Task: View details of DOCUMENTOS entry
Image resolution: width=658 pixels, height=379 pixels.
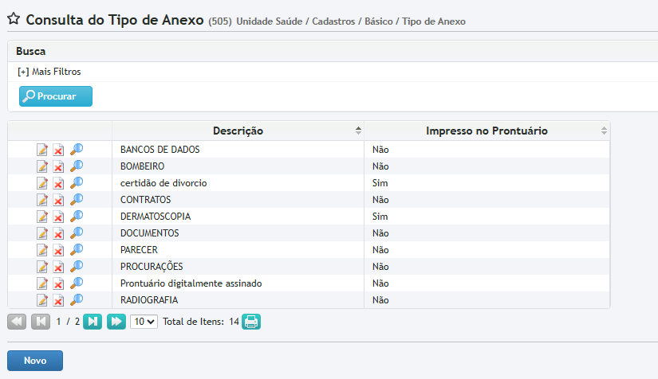Action: click(x=77, y=233)
